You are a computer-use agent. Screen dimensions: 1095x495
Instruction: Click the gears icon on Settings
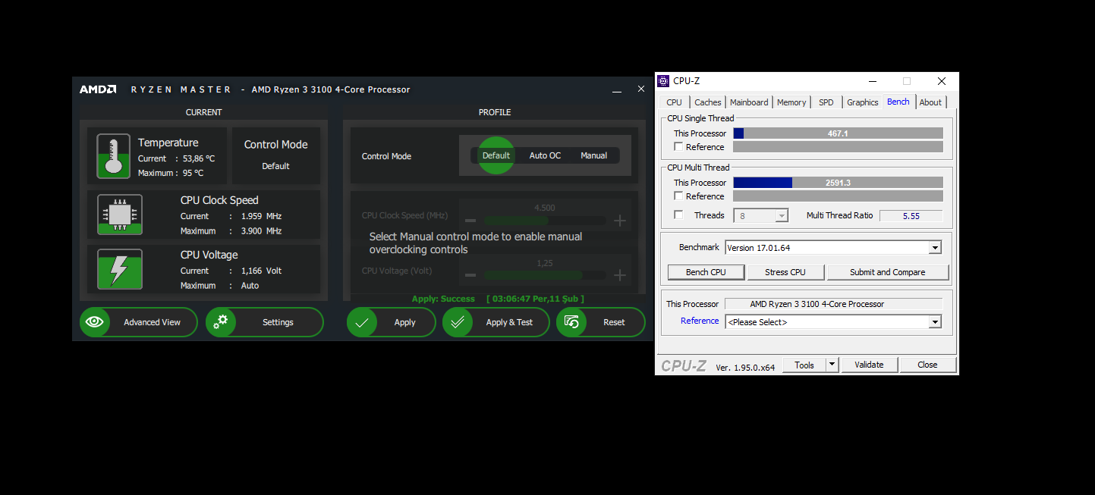pos(220,322)
